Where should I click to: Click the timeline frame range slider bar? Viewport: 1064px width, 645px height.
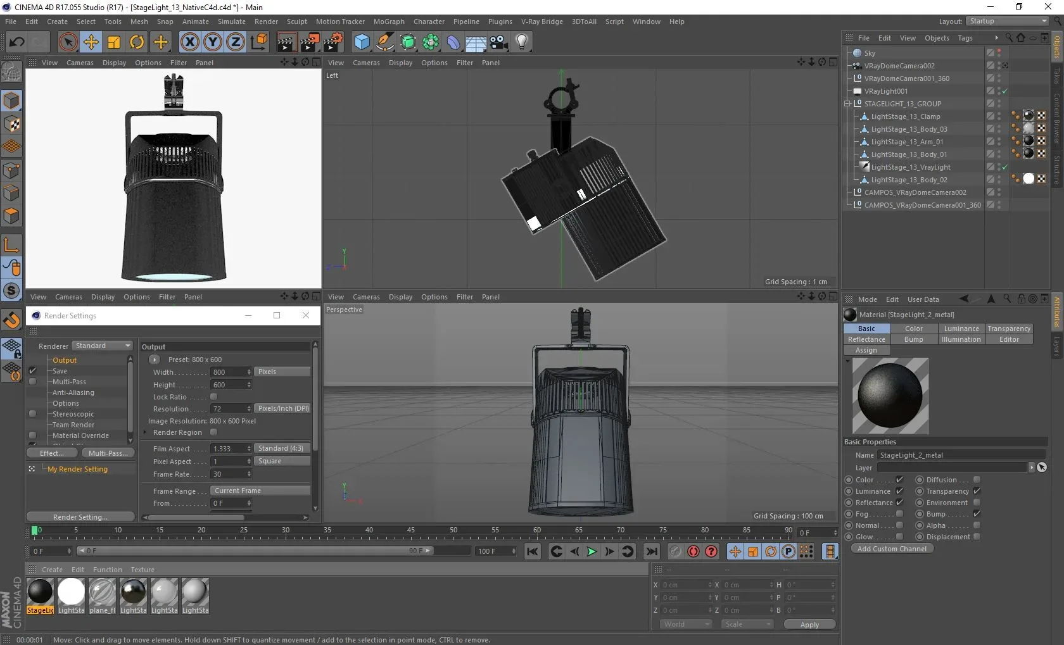pyautogui.click(x=255, y=551)
